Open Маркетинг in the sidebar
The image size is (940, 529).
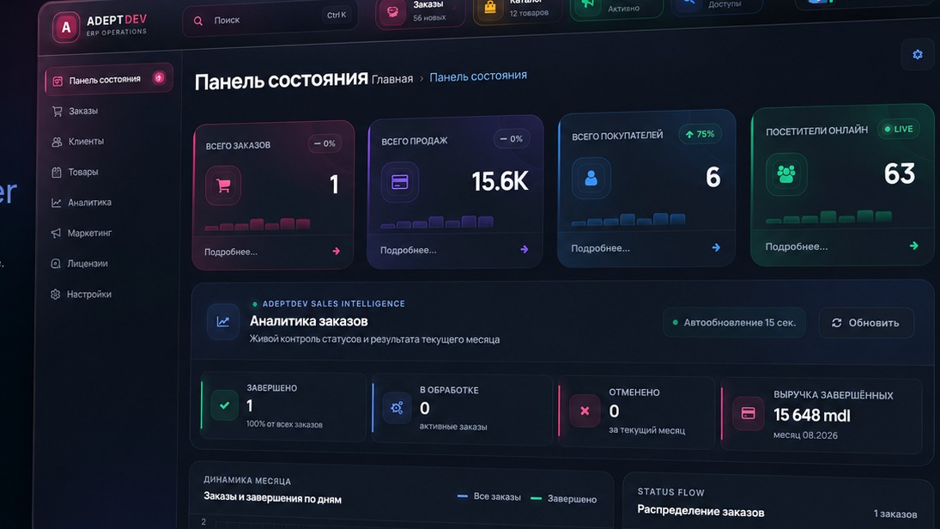pos(89,234)
